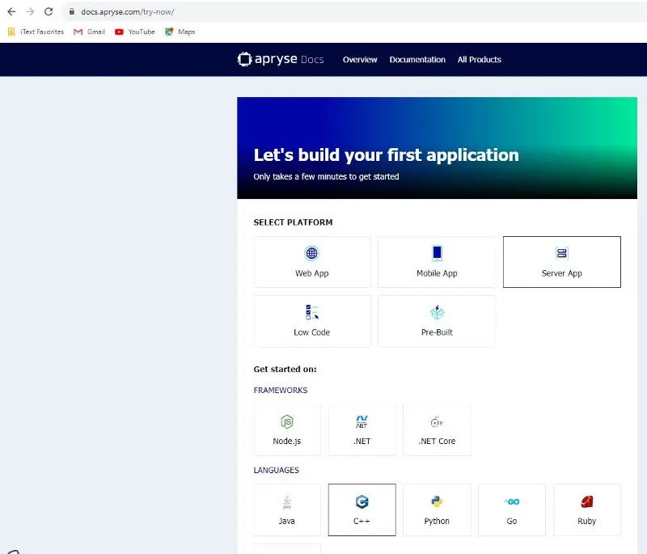Click the FRAMEWORKS section label
647x554 pixels.
(x=280, y=391)
